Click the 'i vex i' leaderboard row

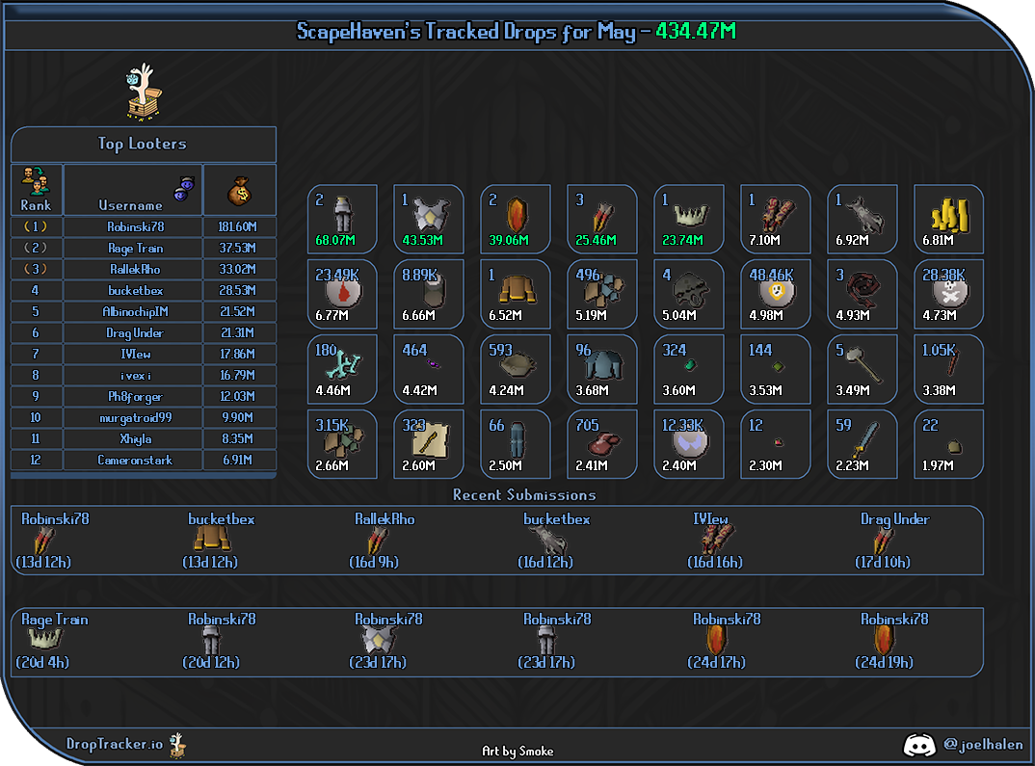[144, 376]
